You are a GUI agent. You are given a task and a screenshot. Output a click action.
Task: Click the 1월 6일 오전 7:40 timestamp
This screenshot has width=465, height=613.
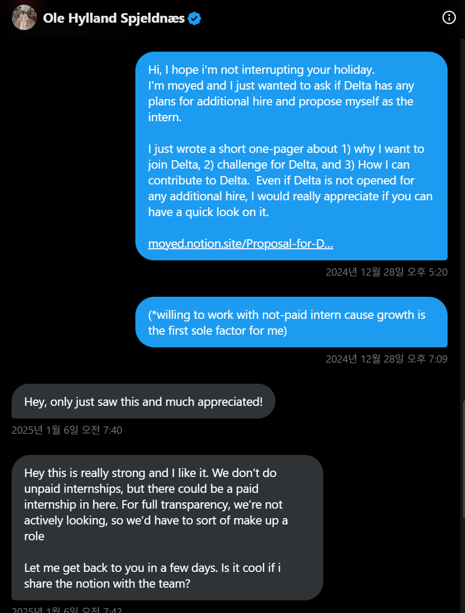coord(67,430)
